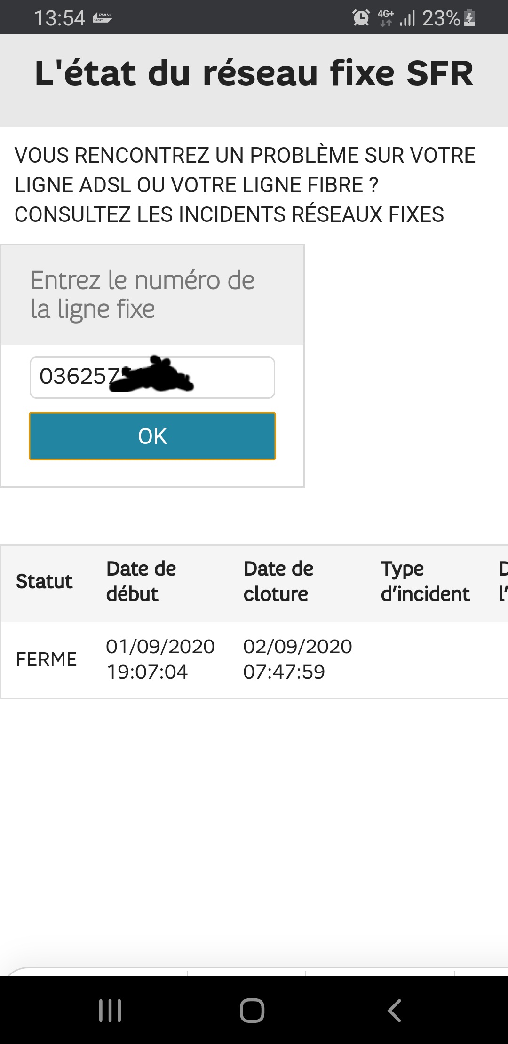This screenshot has height=1044, width=508.
Task: Tap the battery charging icon
Action: [469, 18]
